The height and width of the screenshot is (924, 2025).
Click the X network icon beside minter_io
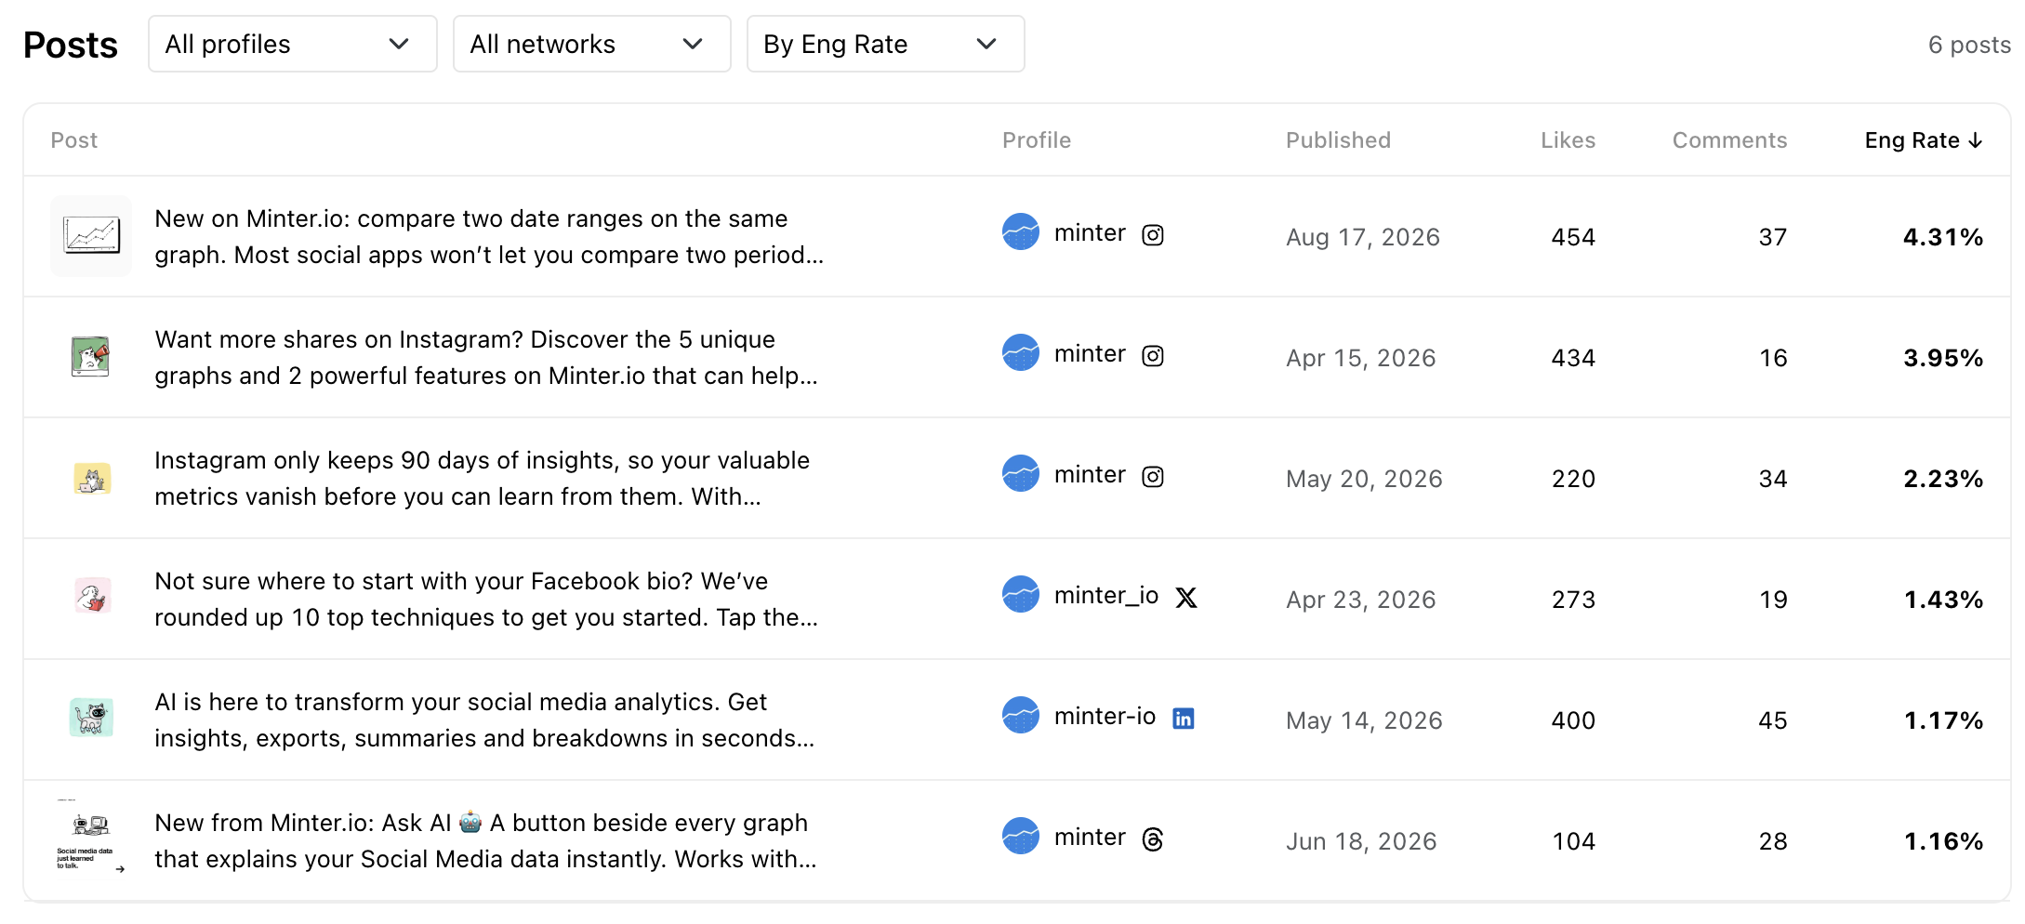click(1186, 598)
